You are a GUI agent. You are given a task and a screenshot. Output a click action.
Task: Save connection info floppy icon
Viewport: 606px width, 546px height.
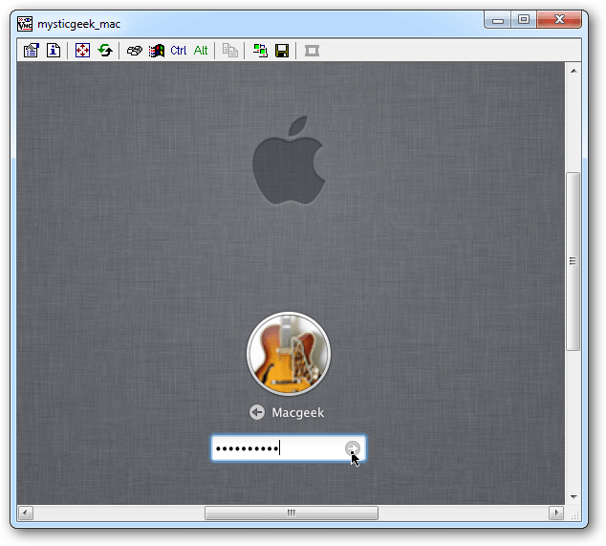point(282,51)
